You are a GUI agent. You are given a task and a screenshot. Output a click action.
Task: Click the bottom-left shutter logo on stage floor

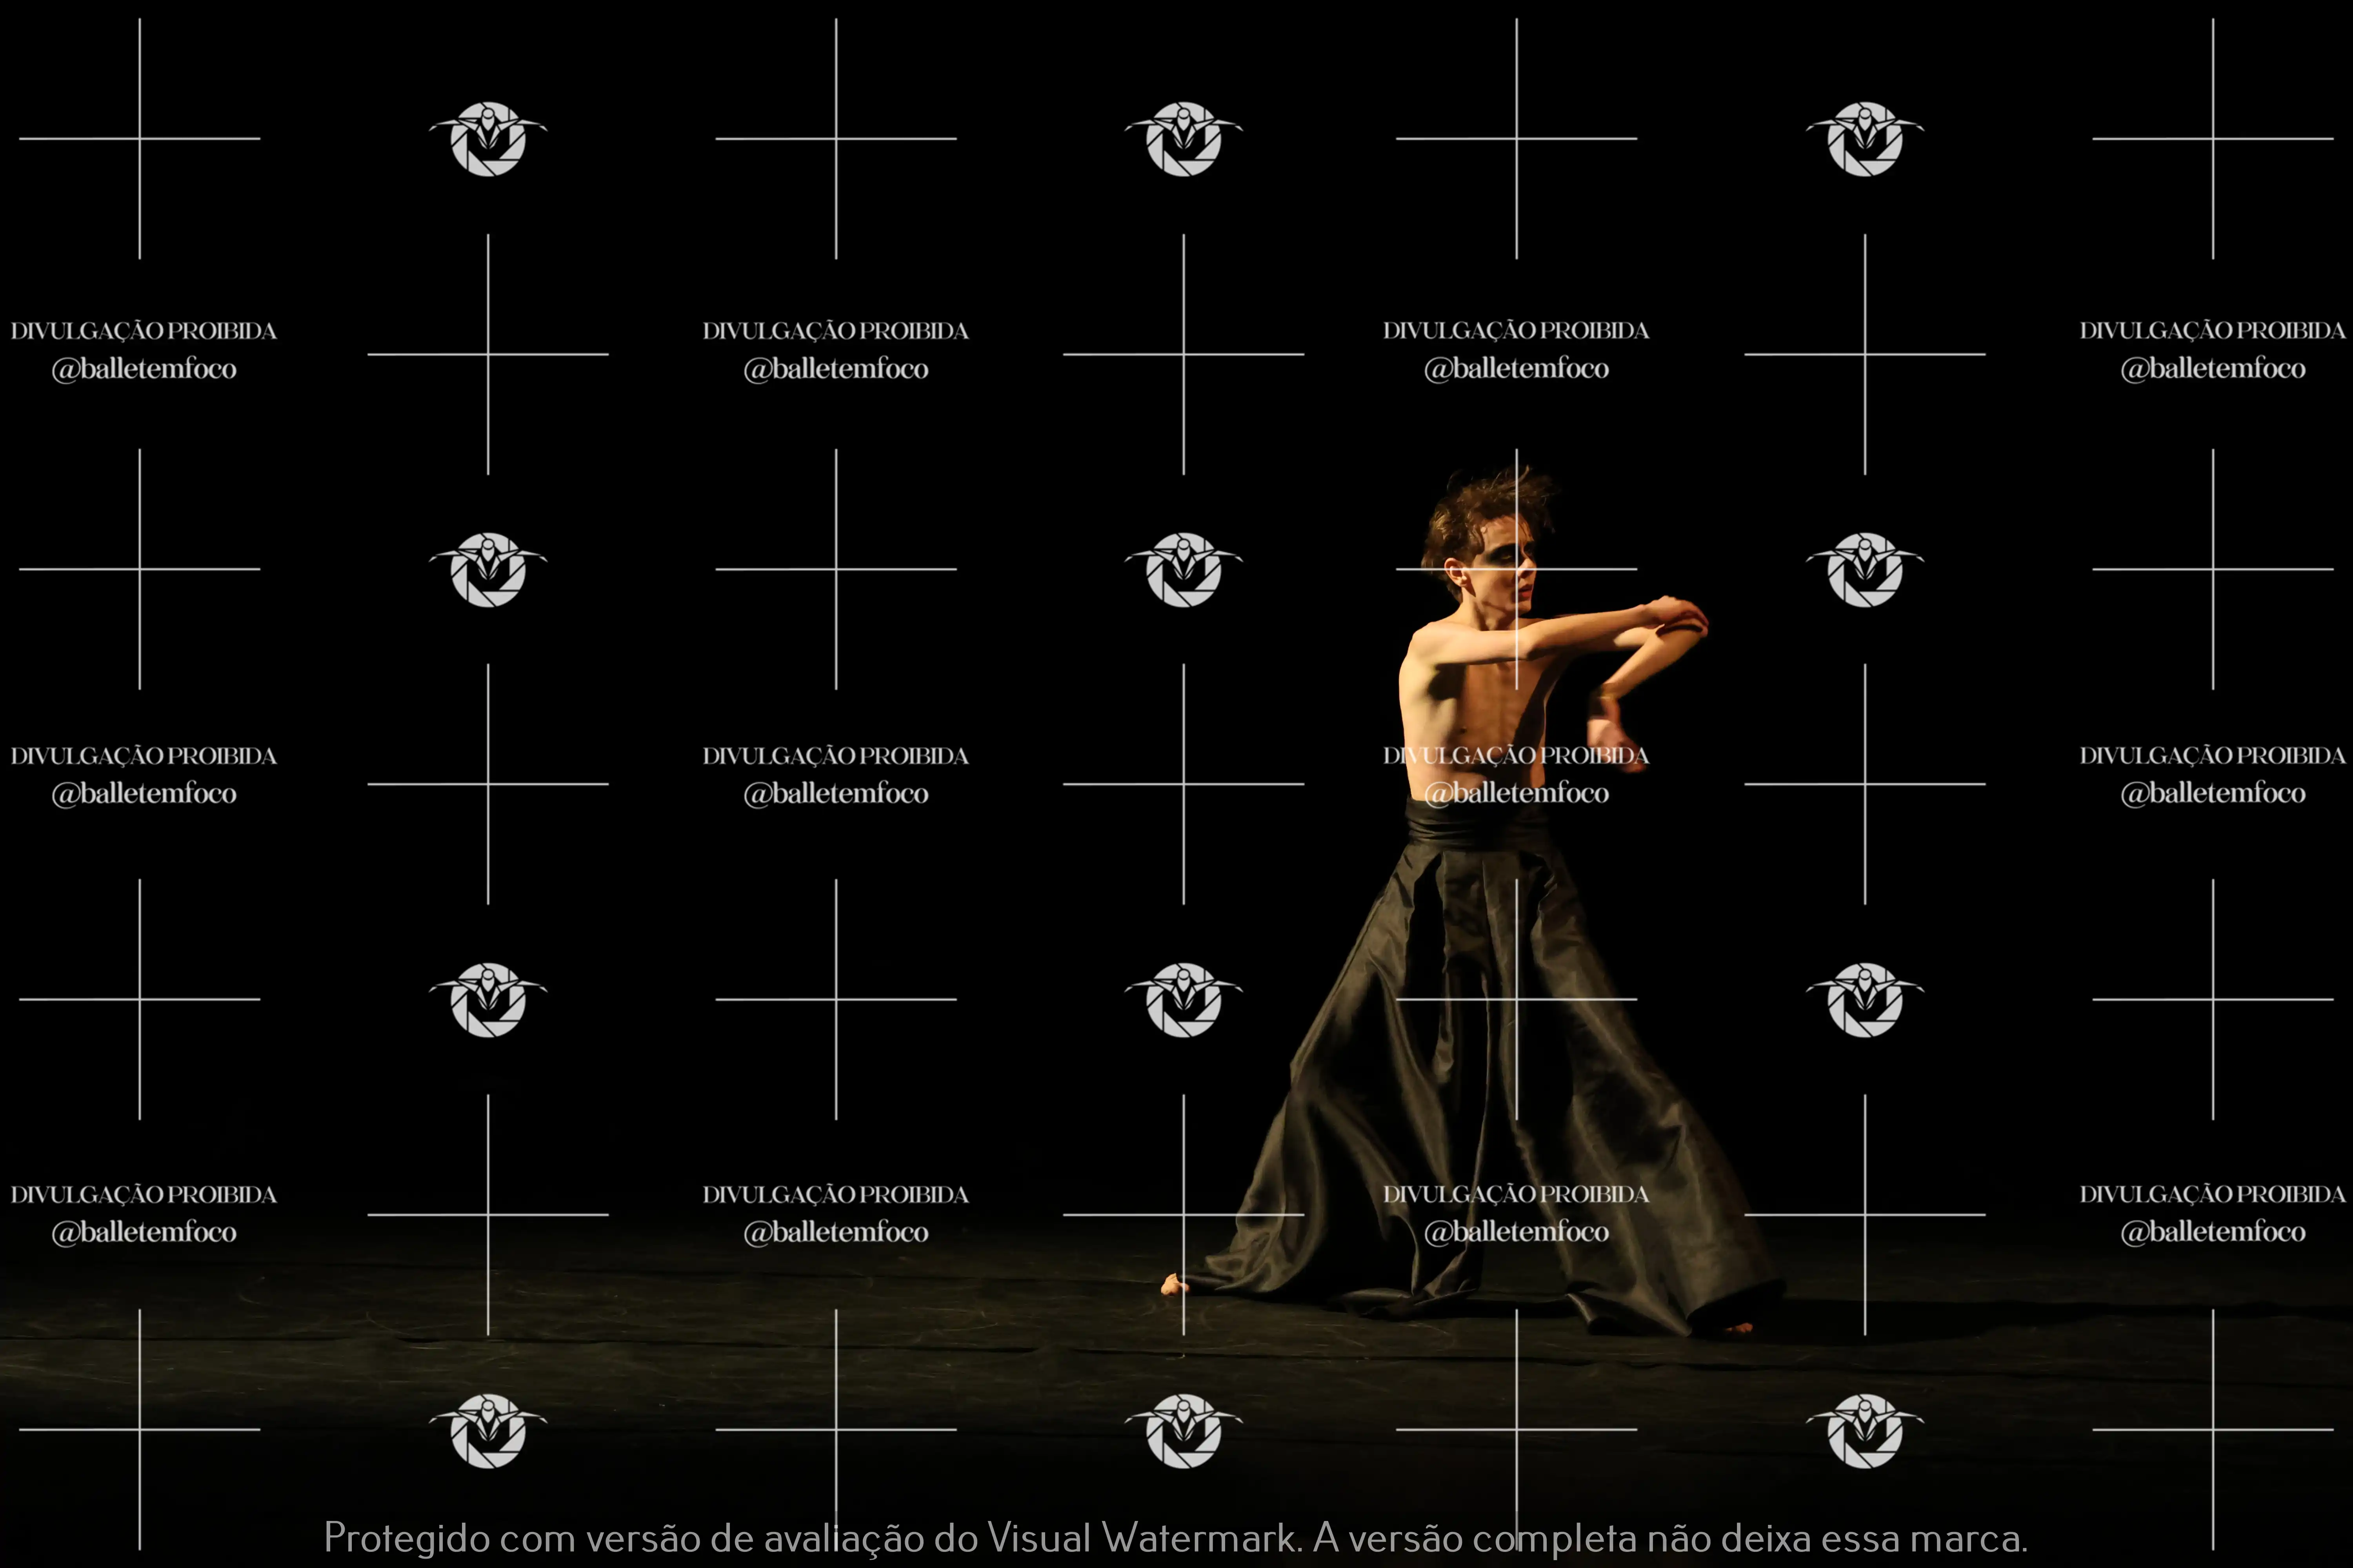pyautogui.click(x=488, y=1431)
